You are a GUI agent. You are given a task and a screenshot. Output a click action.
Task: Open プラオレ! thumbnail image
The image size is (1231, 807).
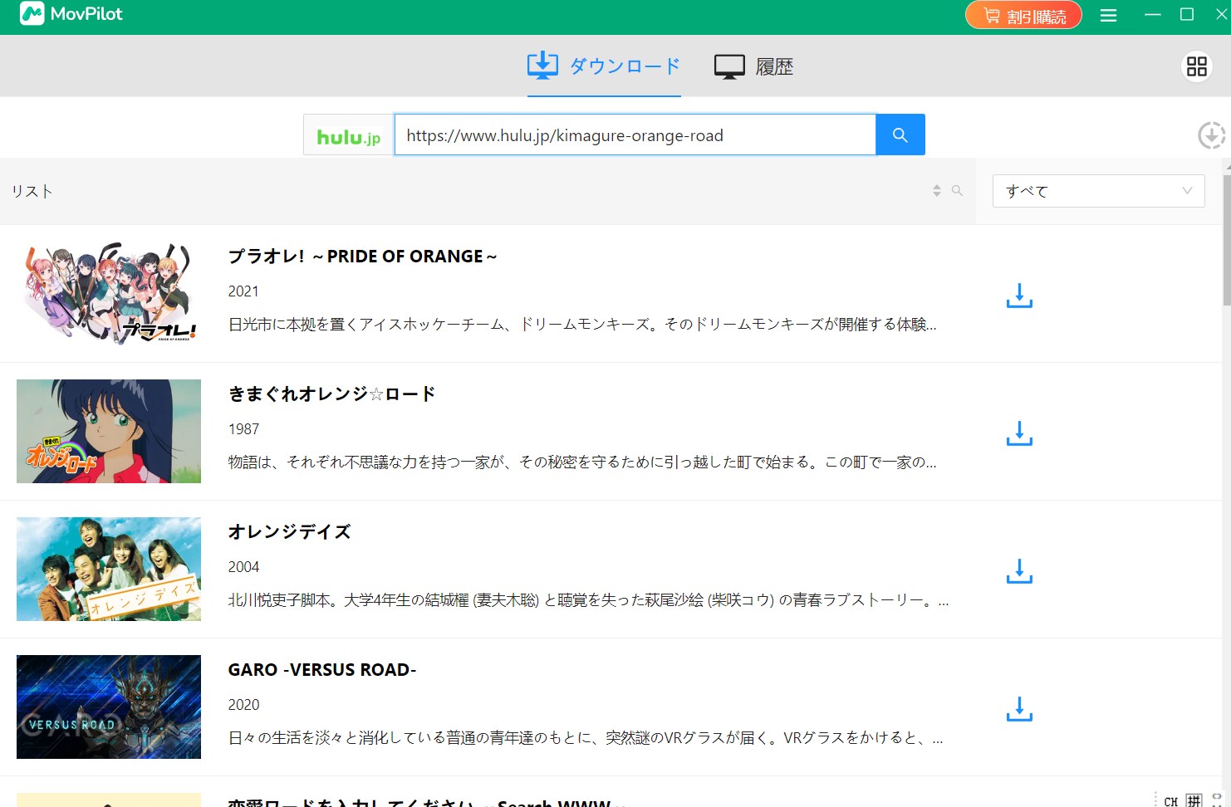coord(109,293)
